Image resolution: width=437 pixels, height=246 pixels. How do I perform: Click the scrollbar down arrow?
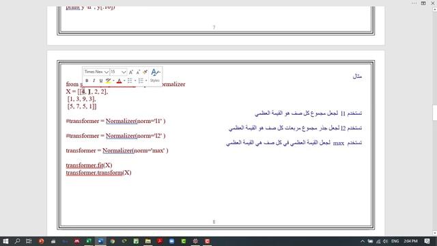435,233
